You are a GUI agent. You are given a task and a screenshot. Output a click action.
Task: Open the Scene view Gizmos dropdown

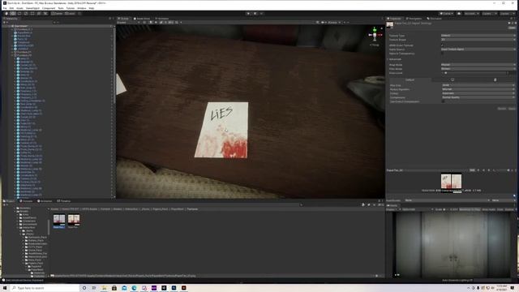[x=333, y=22]
